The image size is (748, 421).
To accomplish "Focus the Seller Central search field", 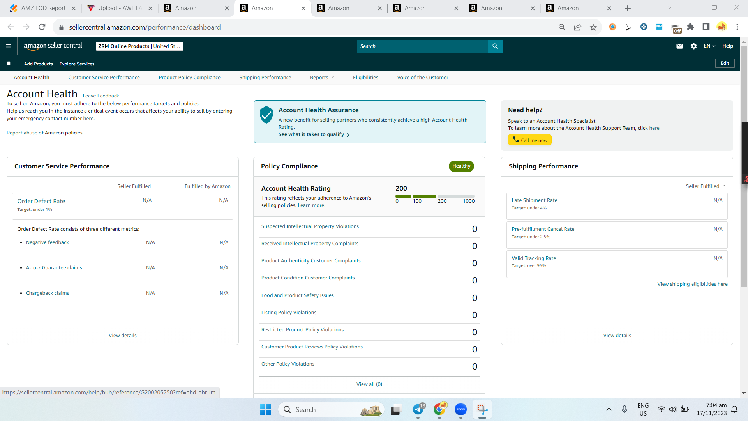I will point(422,46).
